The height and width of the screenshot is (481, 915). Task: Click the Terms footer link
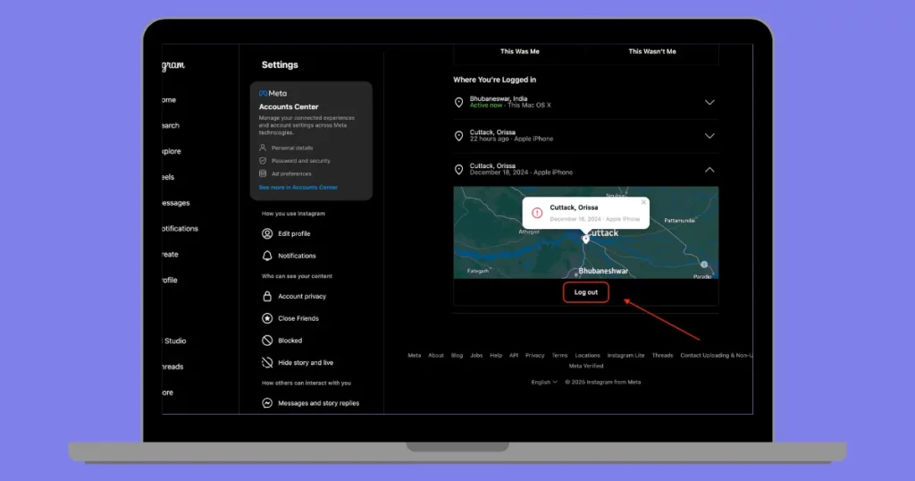point(559,355)
